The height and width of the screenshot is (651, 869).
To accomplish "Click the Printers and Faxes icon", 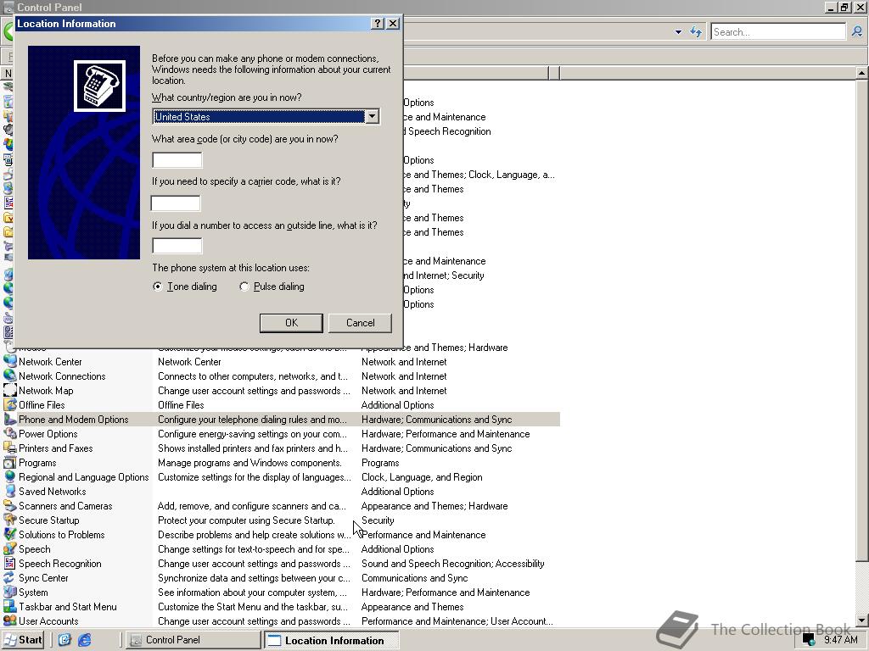I will [x=9, y=448].
